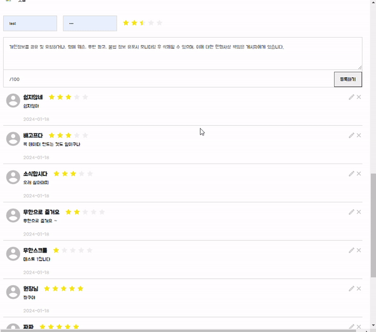Click the 원장님 user avatar

pyautogui.click(x=13, y=292)
